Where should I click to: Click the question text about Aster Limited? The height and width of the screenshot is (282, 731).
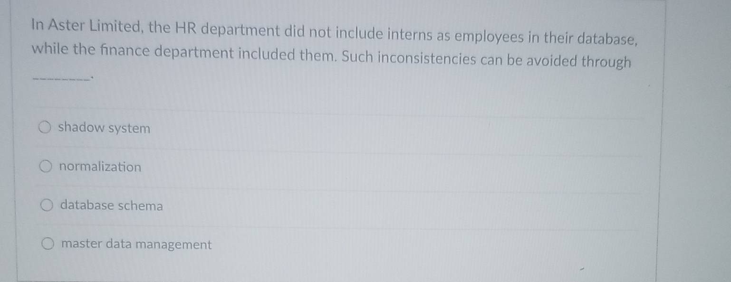pos(333,45)
